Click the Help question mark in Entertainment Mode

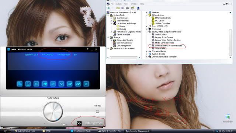click(88, 49)
